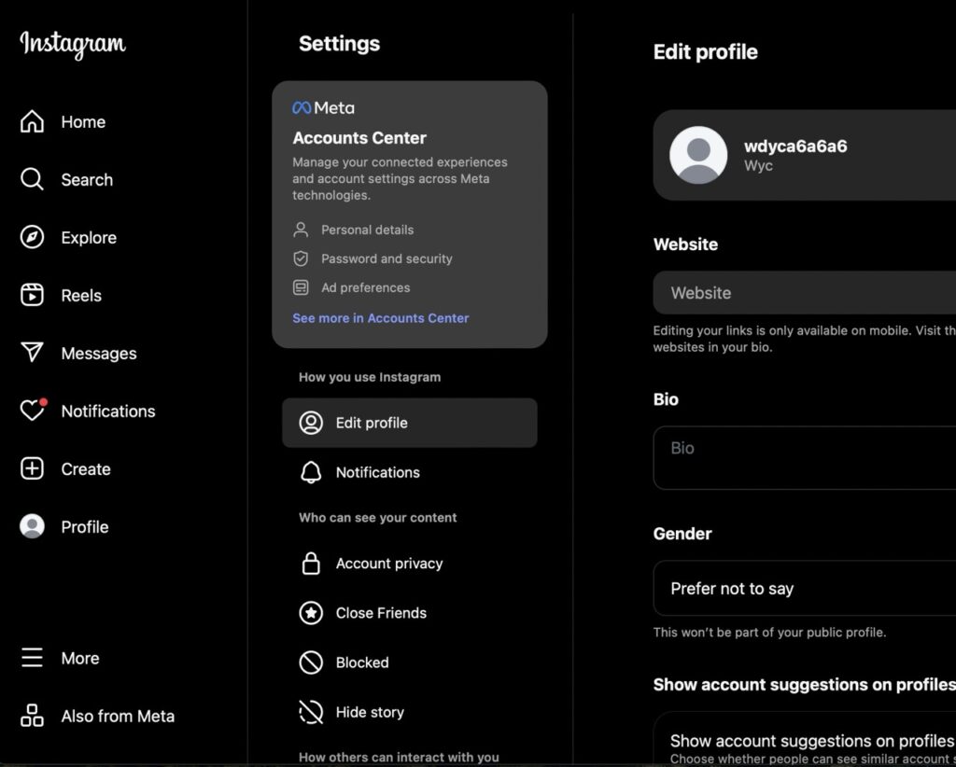Click the Password and security shield icon

[301, 258]
